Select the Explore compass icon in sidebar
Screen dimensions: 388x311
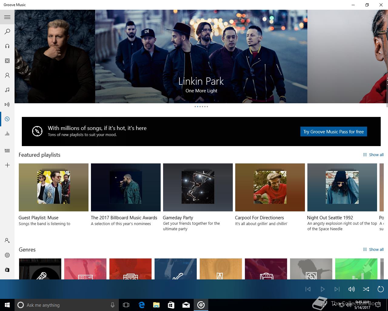(7, 119)
